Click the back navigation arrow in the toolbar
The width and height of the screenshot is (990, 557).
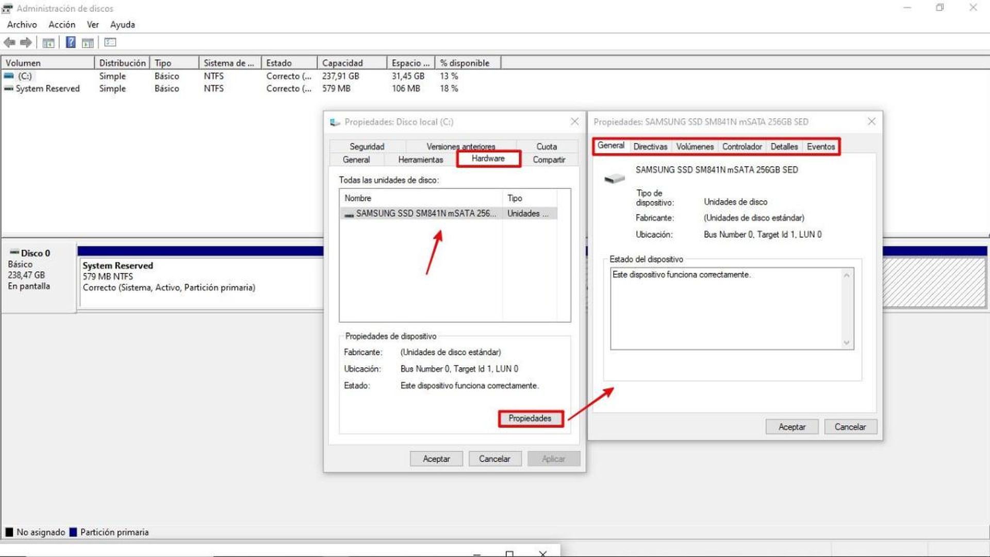tap(9, 42)
